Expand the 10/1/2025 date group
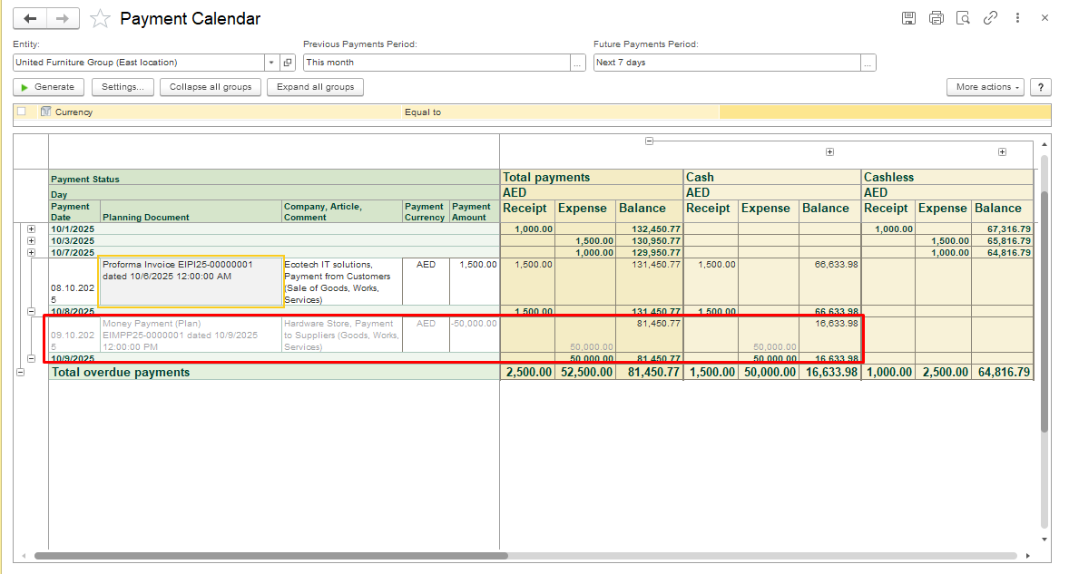Screen dimensions: 1069x574 pos(31,229)
